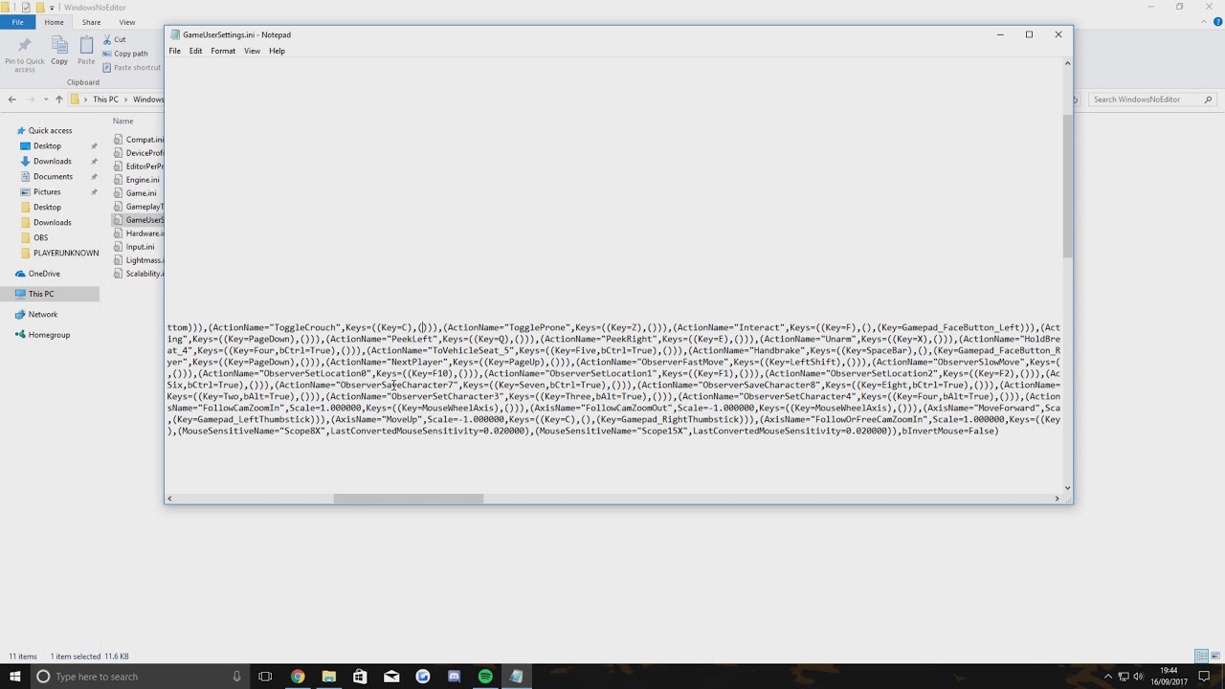Image resolution: width=1225 pixels, height=689 pixels.
Task: Select the GameUserSettings file in Explorer list
Action: pyautogui.click(x=138, y=220)
